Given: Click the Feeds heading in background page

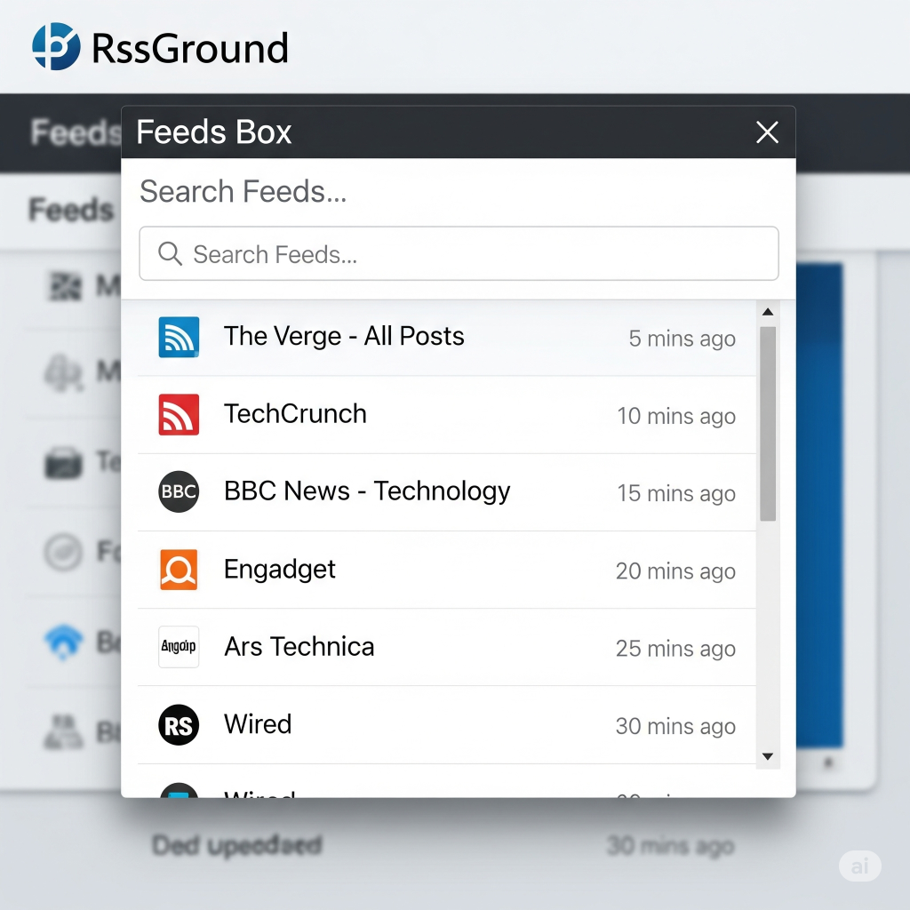Looking at the screenshot, I should click(71, 210).
